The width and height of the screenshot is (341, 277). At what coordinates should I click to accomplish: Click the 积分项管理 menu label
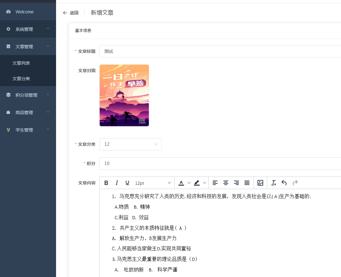click(x=26, y=95)
